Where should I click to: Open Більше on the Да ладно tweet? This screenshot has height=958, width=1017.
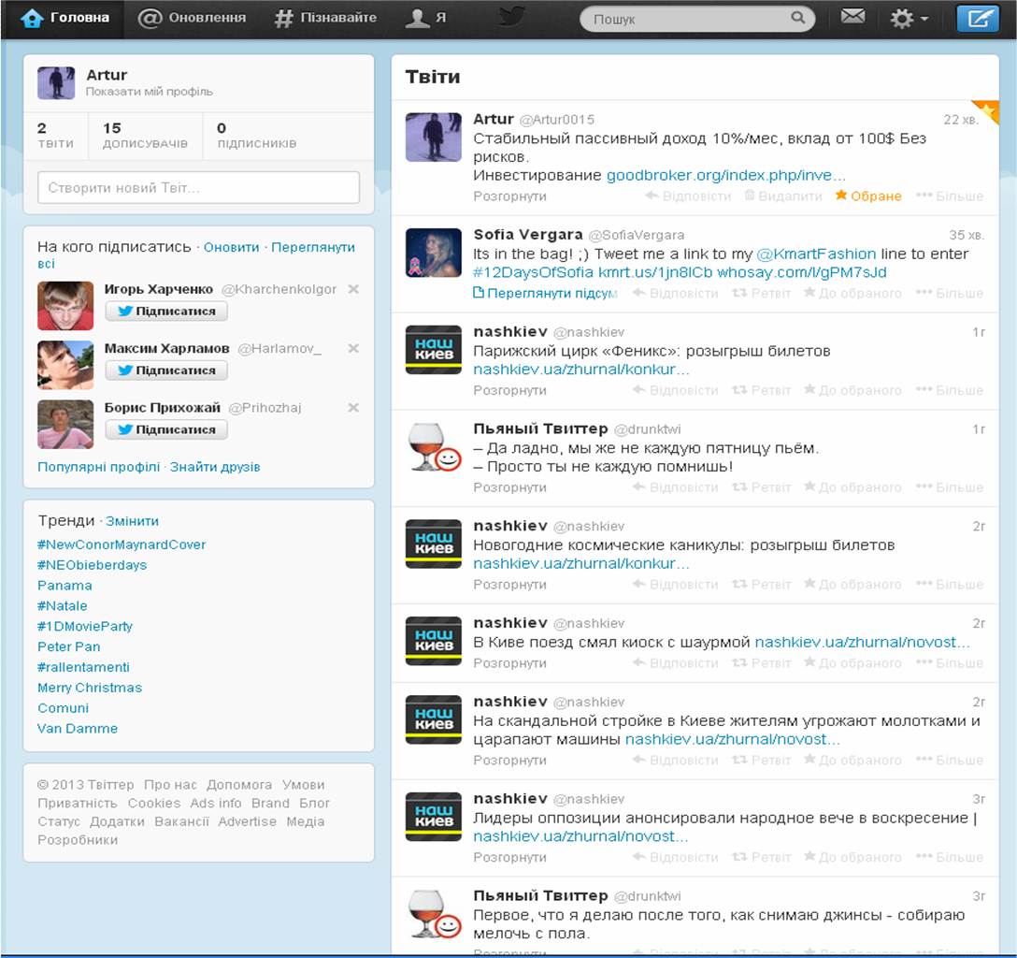point(950,486)
